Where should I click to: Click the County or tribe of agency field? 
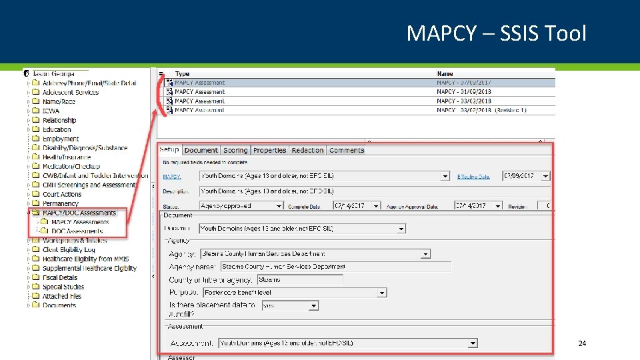pos(300,279)
